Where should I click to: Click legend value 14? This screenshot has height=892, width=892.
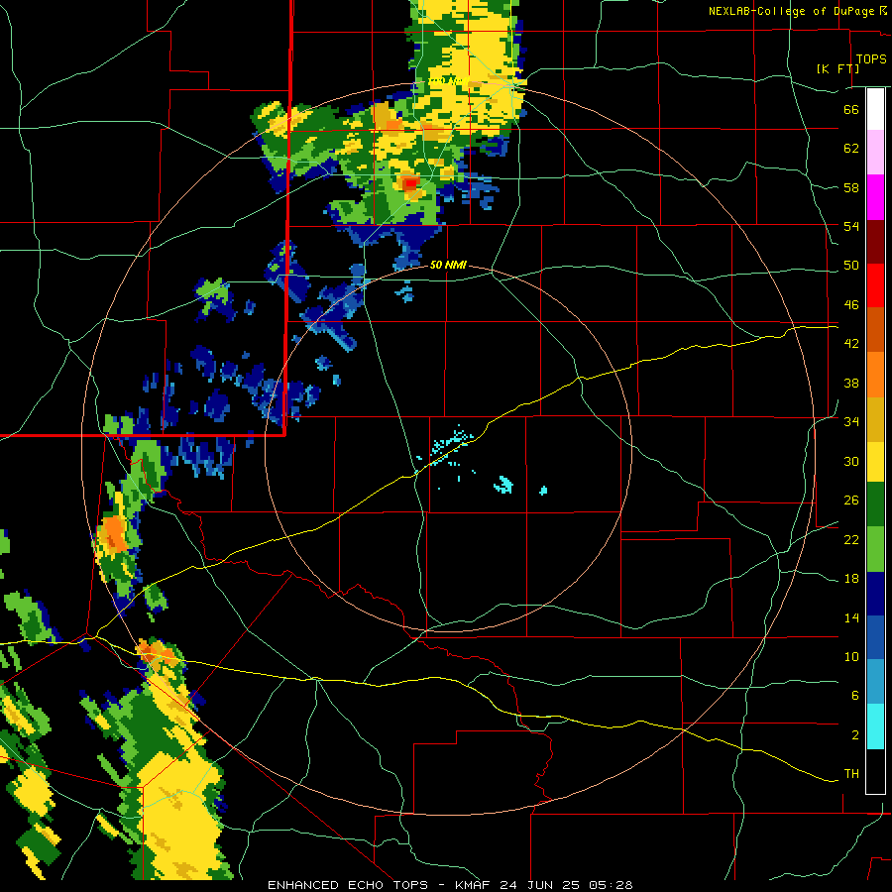(851, 617)
